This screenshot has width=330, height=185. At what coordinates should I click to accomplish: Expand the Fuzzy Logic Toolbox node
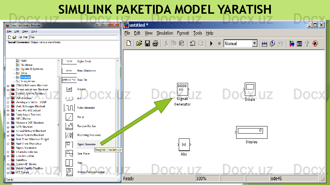[x=8, y=115]
